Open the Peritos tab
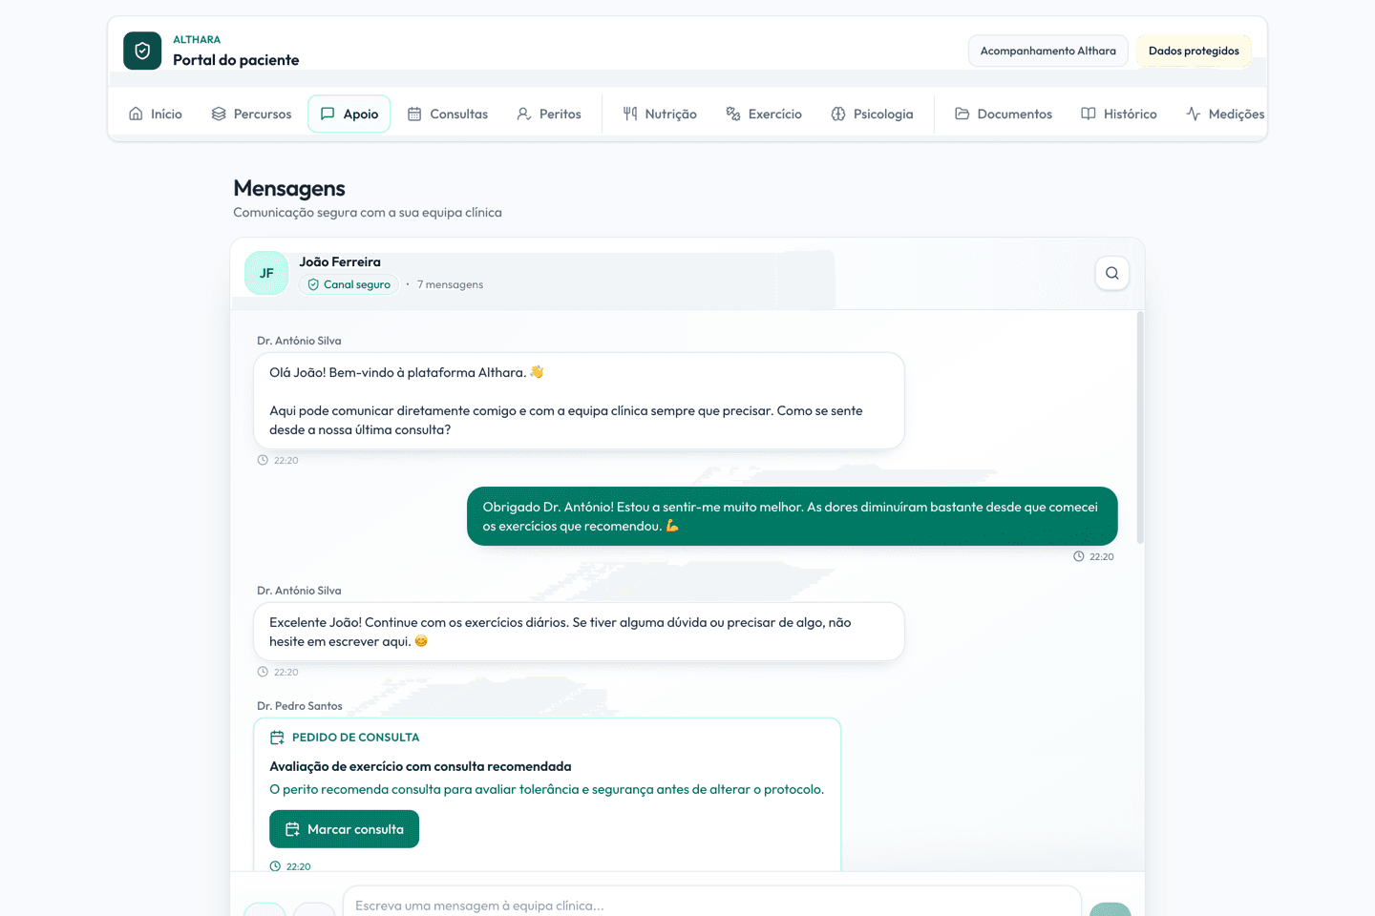The image size is (1375, 916). 549,114
